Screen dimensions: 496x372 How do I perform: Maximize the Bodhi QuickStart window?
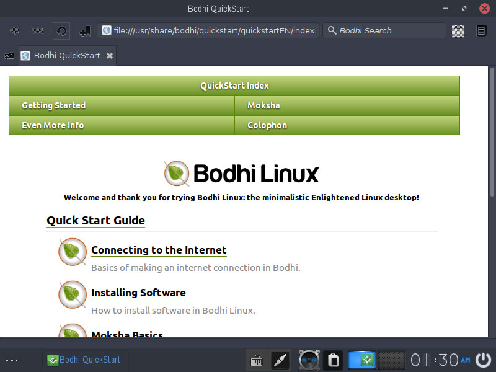[464, 9]
